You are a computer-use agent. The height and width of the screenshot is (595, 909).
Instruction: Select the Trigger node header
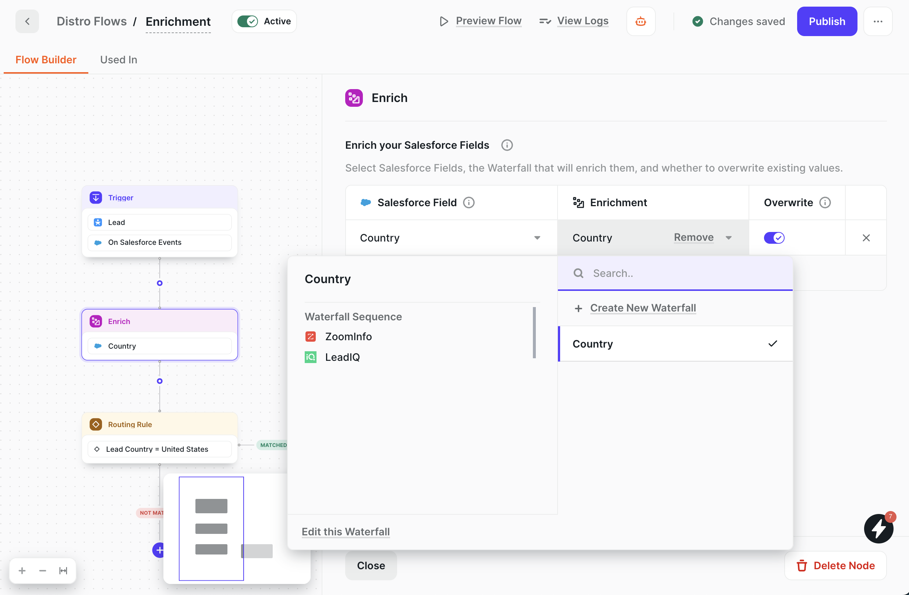[x=160, y=198]
